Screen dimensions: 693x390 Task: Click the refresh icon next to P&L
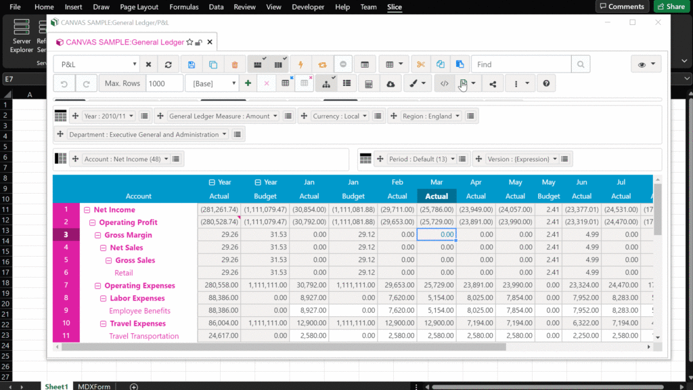click(x=168, y=64)
